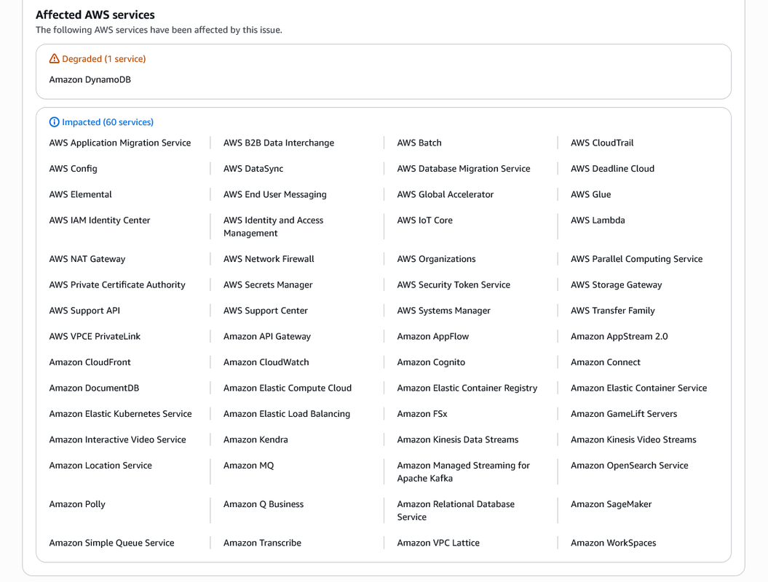The height and width of the screenshot is (582, 768).
Task: Click Amazon Managed Streaming for Apache Kafka
Action: click(x=463, y=472)
